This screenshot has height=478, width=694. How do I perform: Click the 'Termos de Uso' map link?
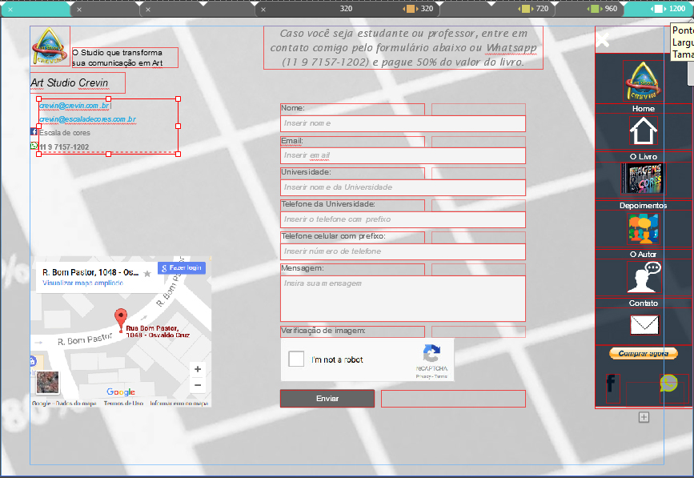(123, 404)
